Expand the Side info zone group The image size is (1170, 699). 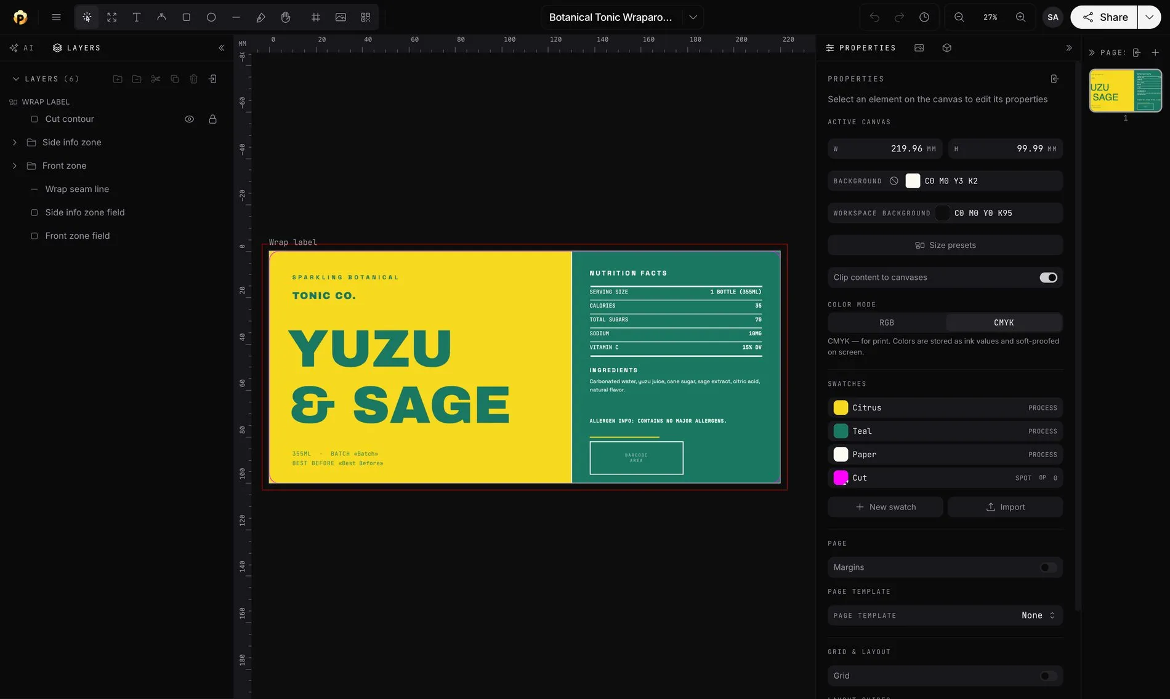pyautogui.click(x=15, y=143)
